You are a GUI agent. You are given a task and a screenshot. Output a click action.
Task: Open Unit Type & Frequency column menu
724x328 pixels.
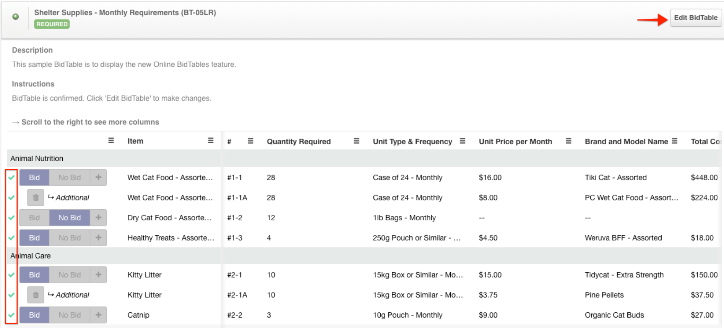click(x=462, y=141)
